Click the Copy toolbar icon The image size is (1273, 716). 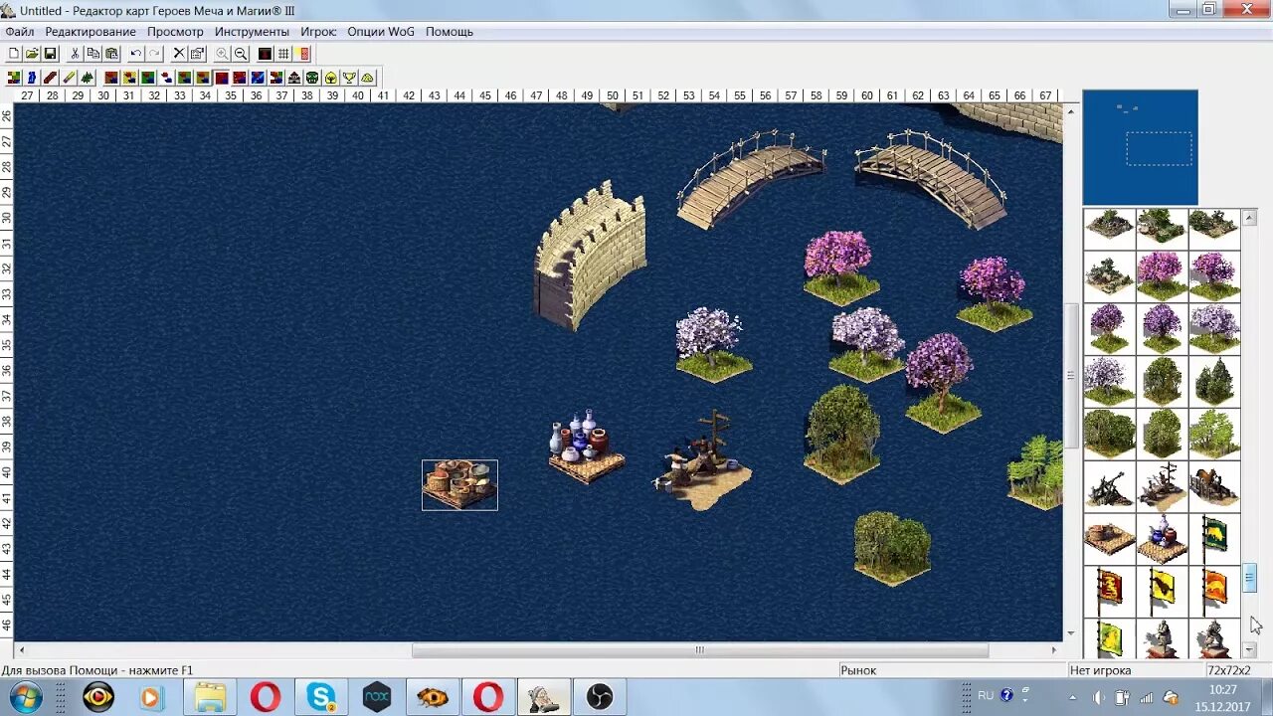coord(92,54)
